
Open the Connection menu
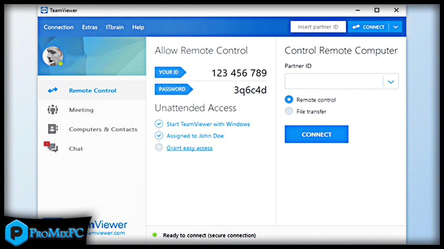[x=59, y=27]
